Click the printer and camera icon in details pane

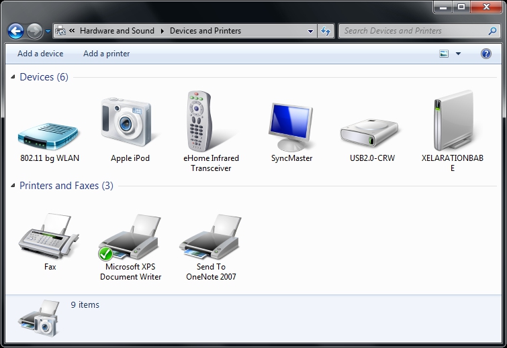(x=39, y=318)
